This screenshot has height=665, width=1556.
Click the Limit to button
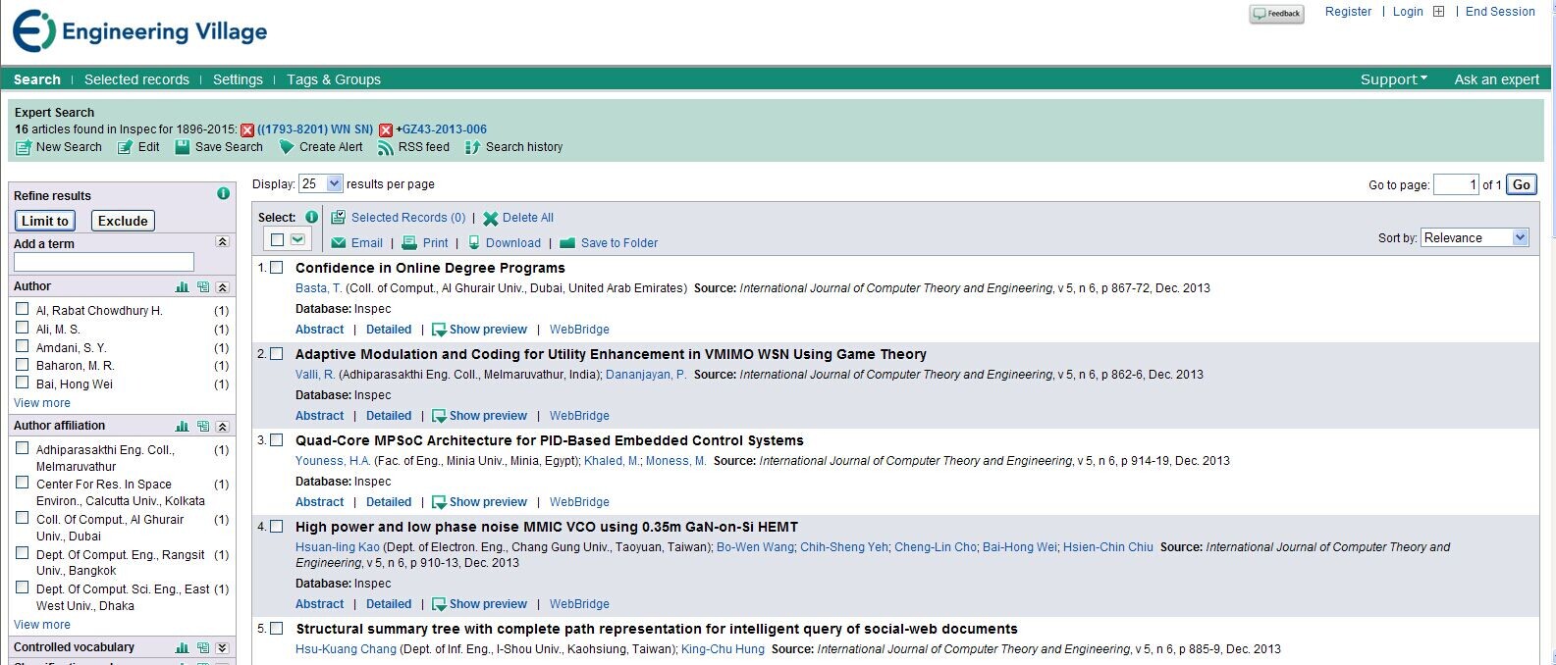tap(45, 221)
